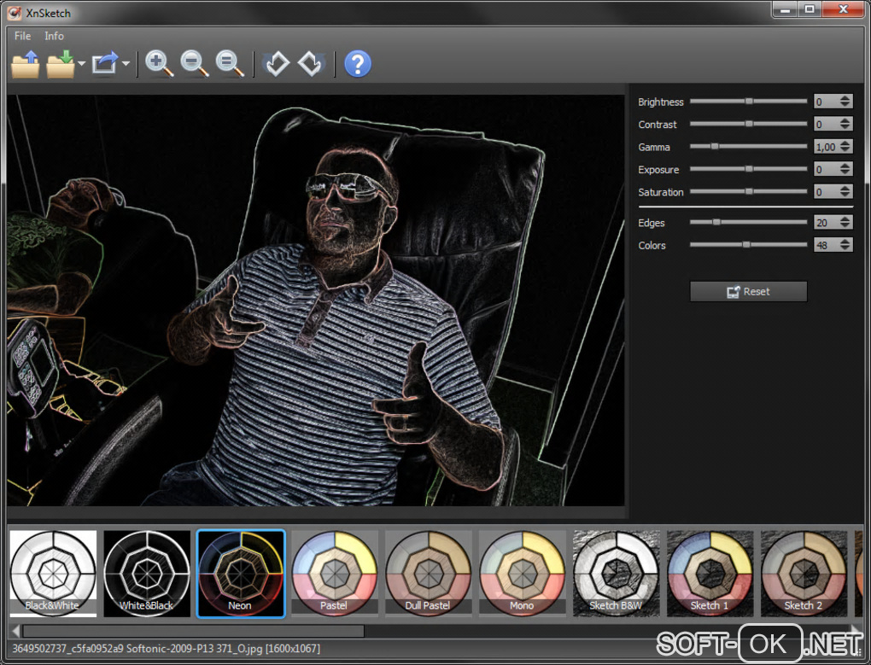The height and width of the screenshot is (665, 871).
Task: Click the Open image folder icon
Action: [26, 64]
